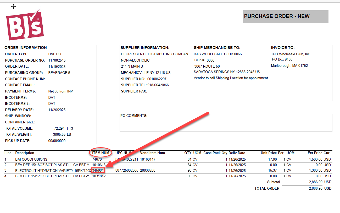Click the NON-ALCOHOLIC supplier line
Image resolution: width=340 pixels, height=213 pixels.
click(x=135, y=60)
